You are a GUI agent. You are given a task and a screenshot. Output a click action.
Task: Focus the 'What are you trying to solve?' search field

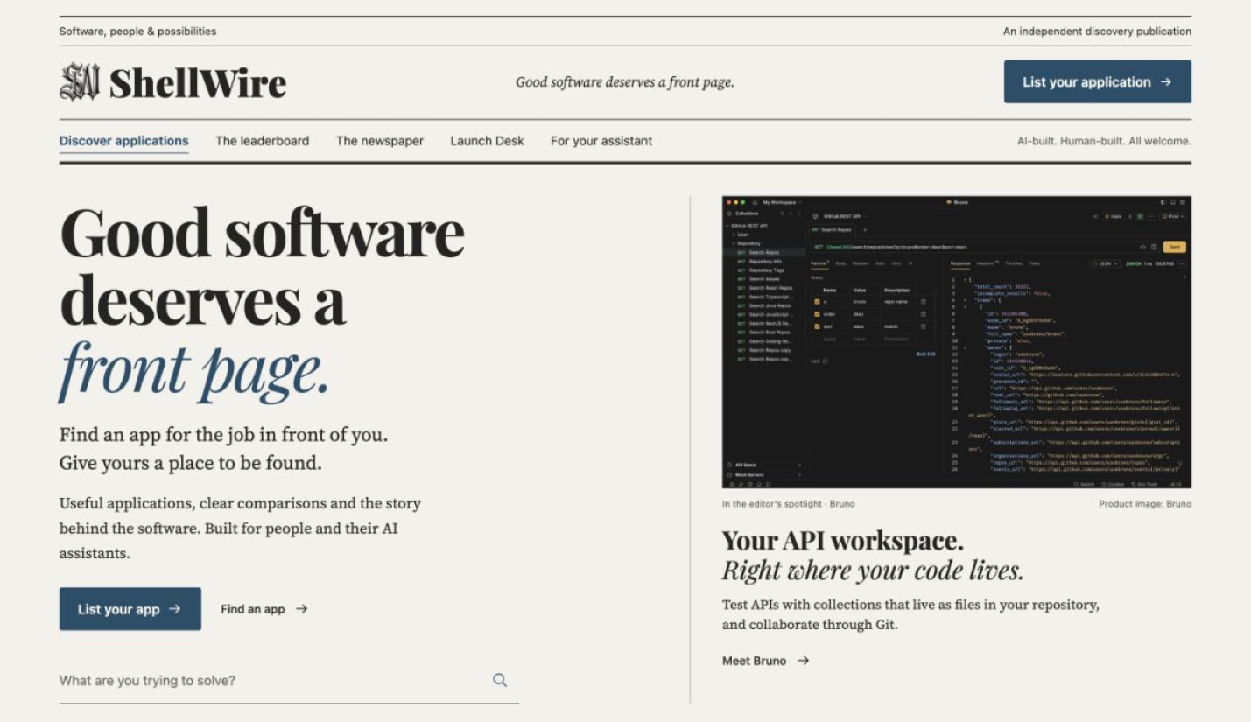coord(289,681)
